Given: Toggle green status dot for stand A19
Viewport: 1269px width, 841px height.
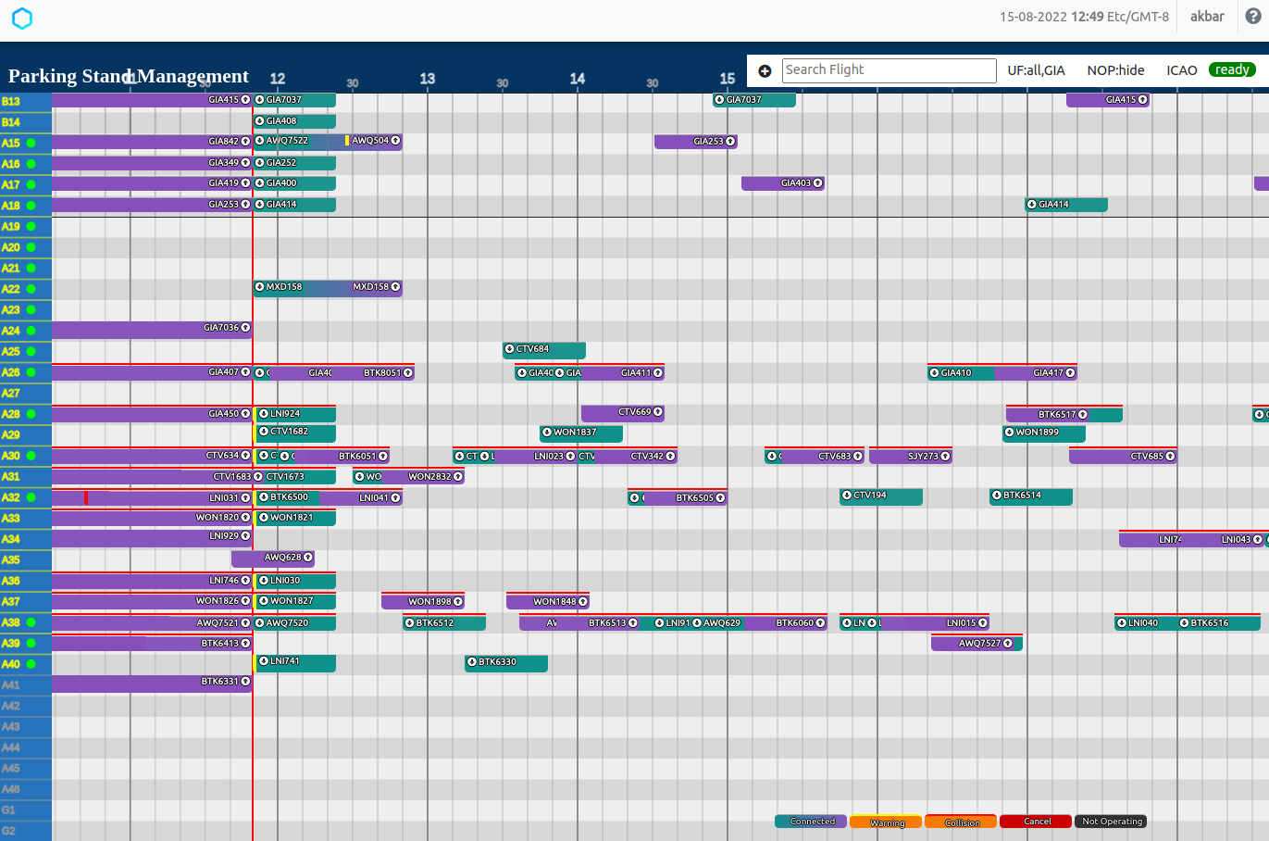Looking at the screenshot, I should pos(31,226).
